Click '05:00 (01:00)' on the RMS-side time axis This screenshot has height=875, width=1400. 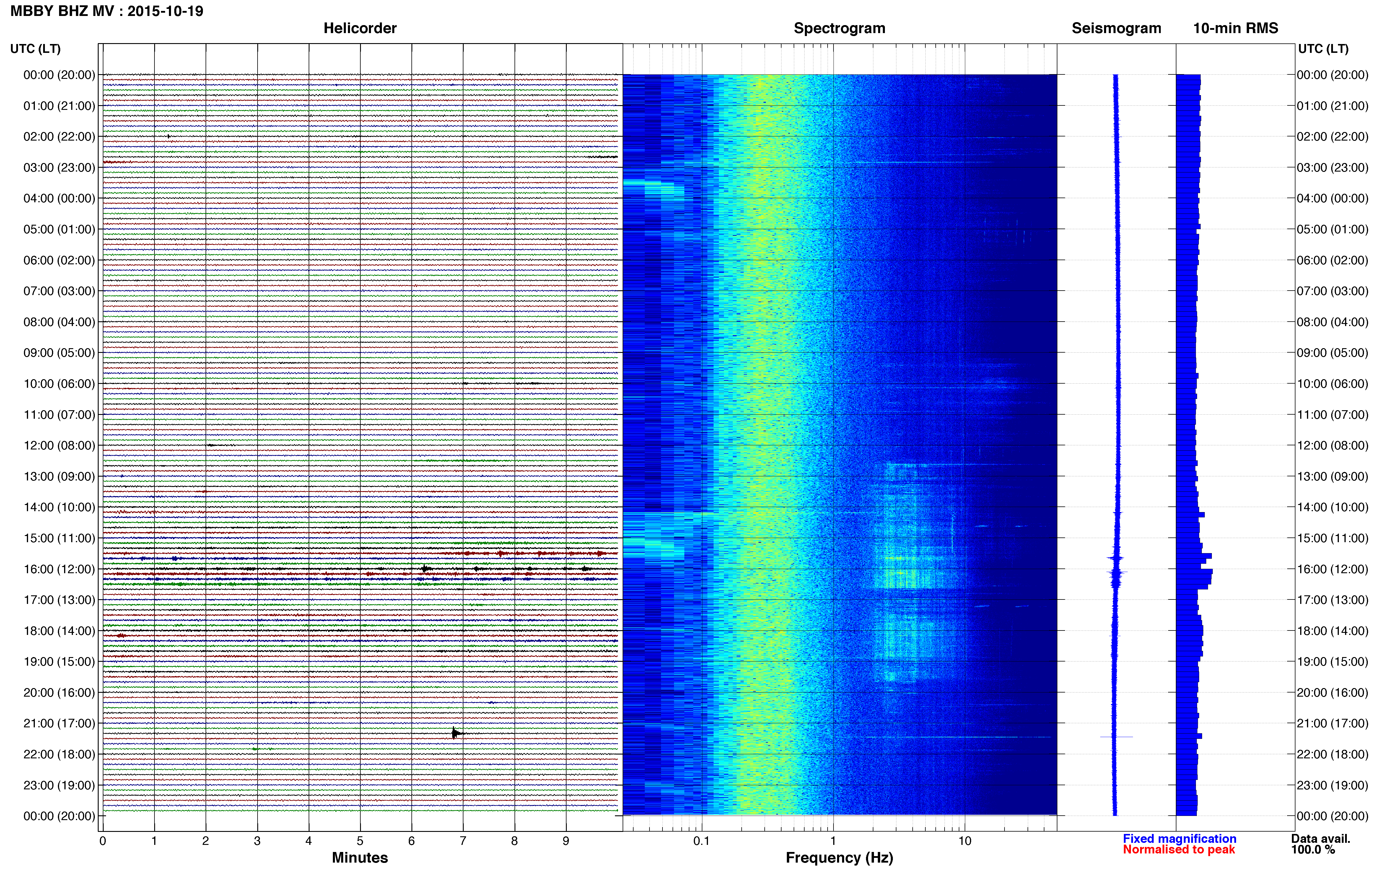(1332, 229)
